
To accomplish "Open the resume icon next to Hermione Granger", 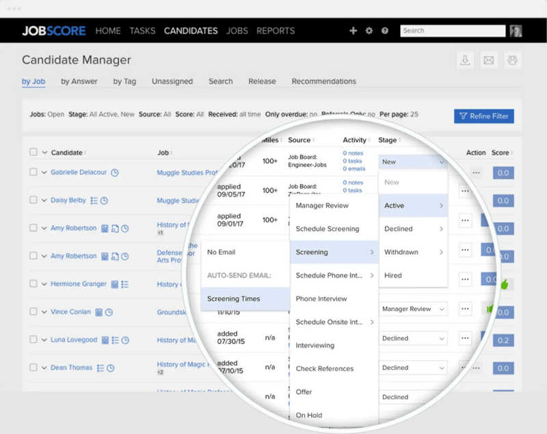I will pyautogui.click(x=114, y=284).
